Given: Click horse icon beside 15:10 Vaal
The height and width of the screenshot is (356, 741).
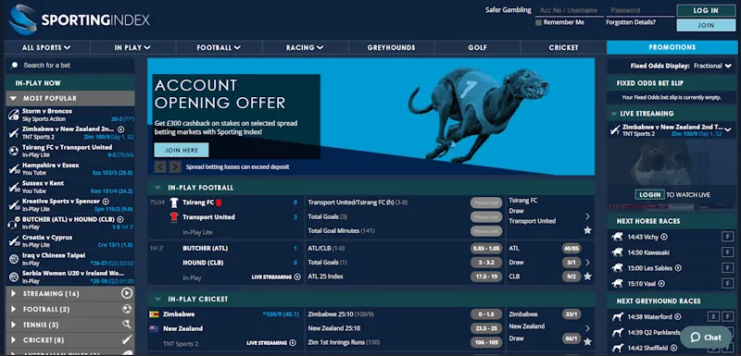Looking at the screenshot, I should (617, 283).
